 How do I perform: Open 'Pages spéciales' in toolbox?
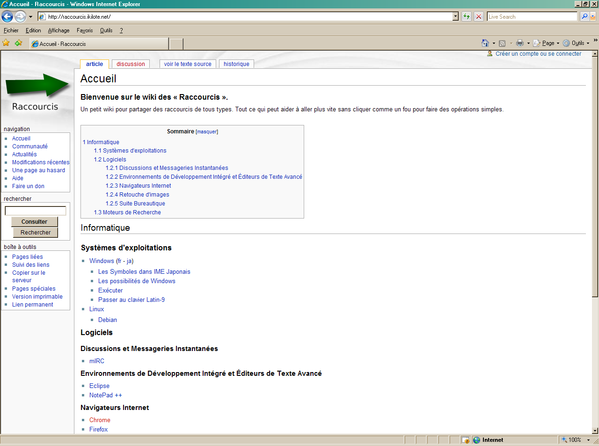tap(34, 289)
